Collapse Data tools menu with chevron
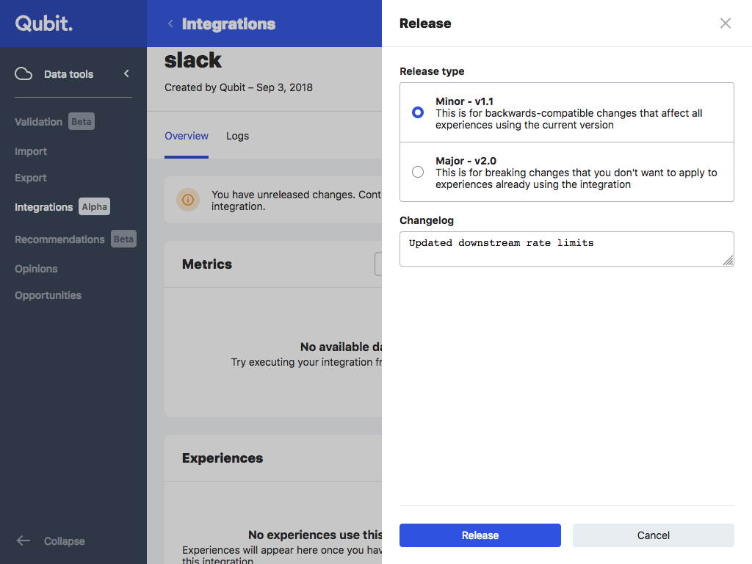 click(126, 73)
